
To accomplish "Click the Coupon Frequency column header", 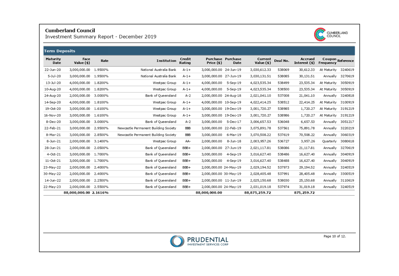I will coord(327,61).
